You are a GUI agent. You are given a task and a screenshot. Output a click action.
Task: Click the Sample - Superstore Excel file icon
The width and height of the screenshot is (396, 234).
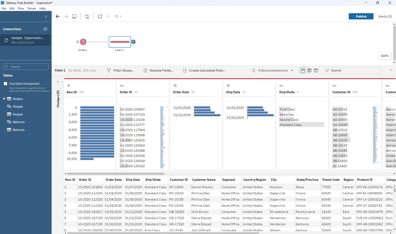tap(7, 40)
